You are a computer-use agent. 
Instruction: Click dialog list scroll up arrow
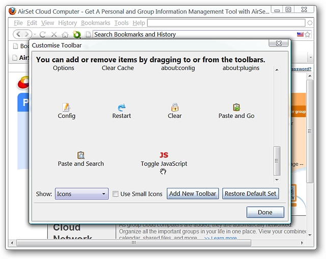(277, 70)
